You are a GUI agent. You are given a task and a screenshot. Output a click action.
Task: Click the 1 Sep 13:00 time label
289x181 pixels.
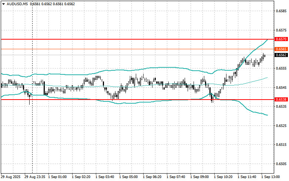tap(270, 177)
